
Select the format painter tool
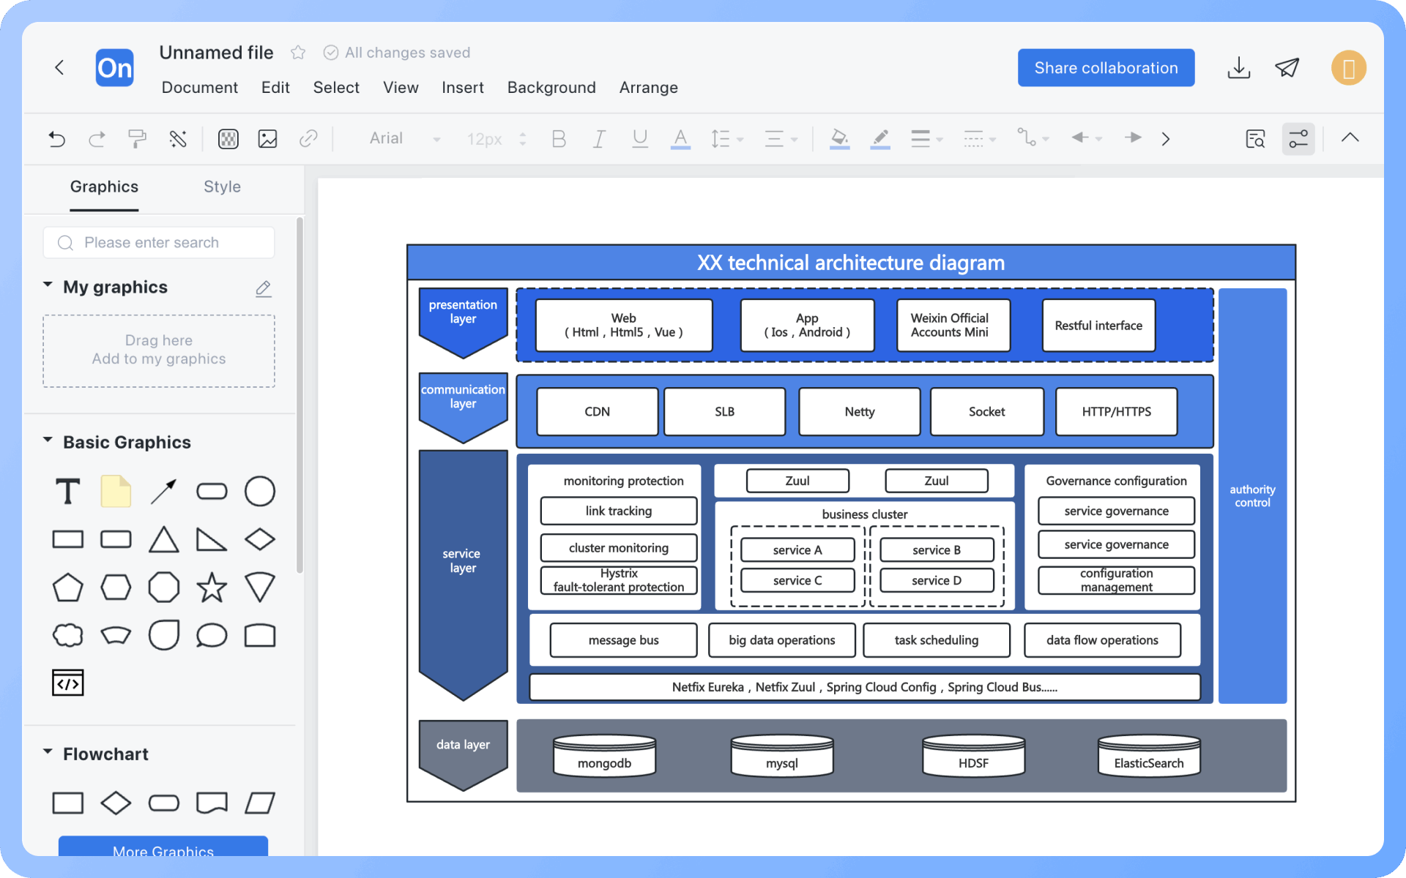pos(137,138)
